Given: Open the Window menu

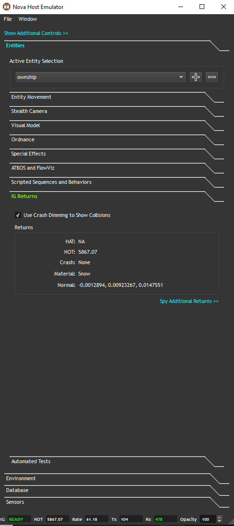Looking at the screenshot, I should (28, 19).
